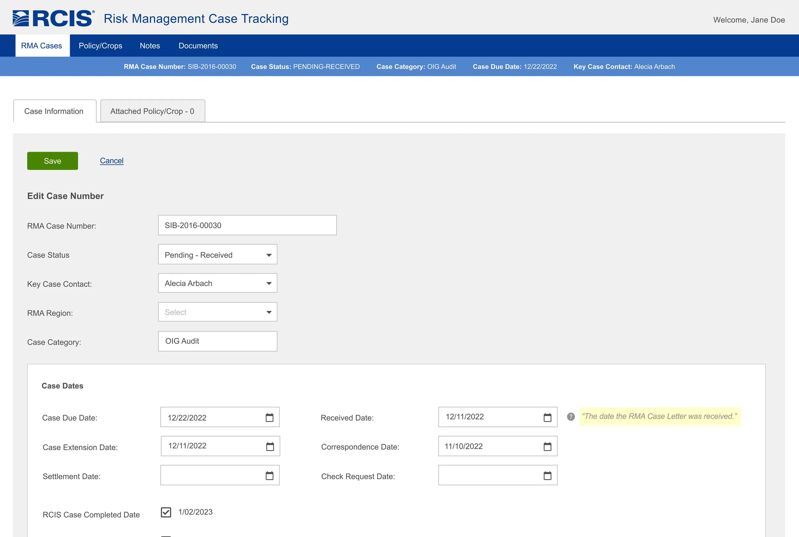Select the Attached Policy/Crop - 0 tab
The image size is (799, 537).
[x=152, y=111]
